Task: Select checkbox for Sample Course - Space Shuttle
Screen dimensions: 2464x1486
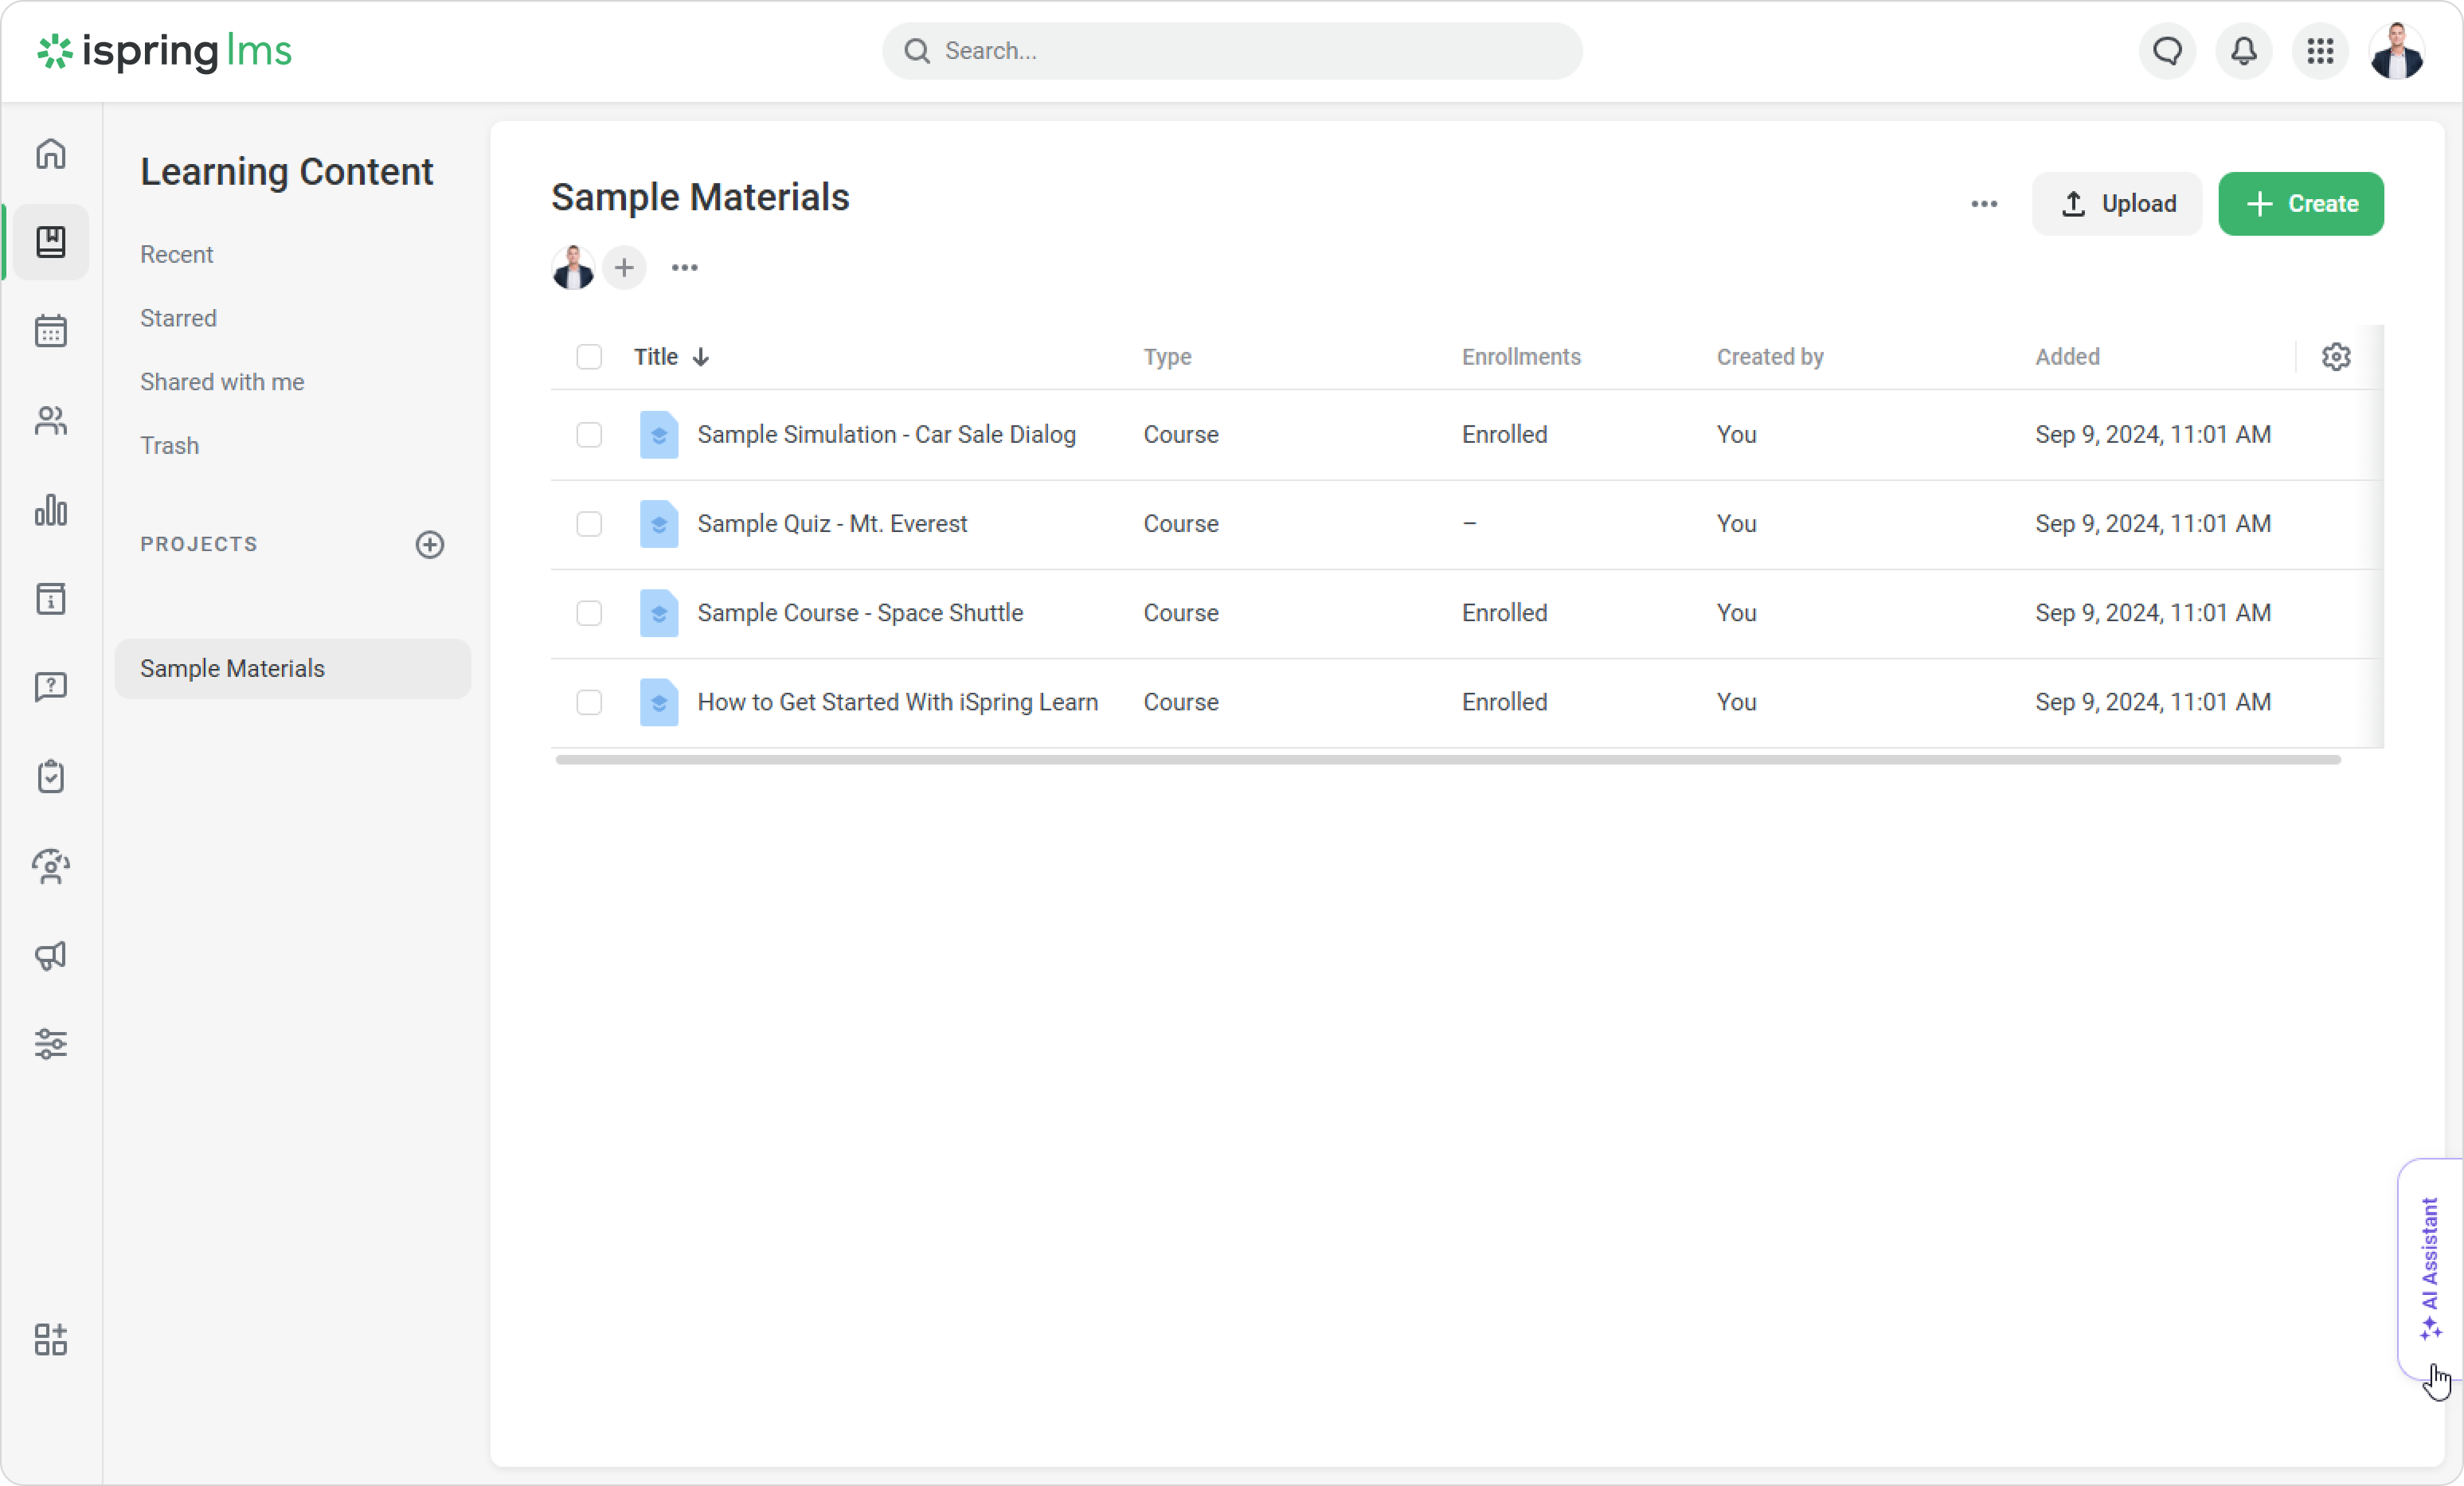Action: (x=589, y=613)
